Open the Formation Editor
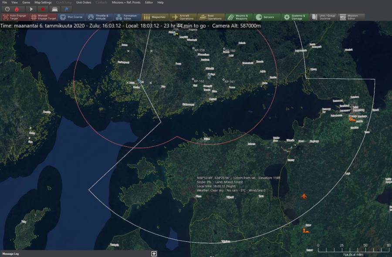 point(127,17)
